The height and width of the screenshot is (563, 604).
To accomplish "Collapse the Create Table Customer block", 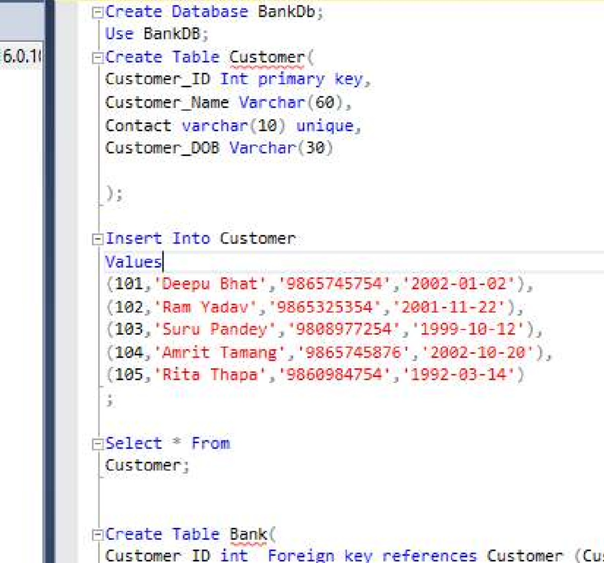I will 98,58.
